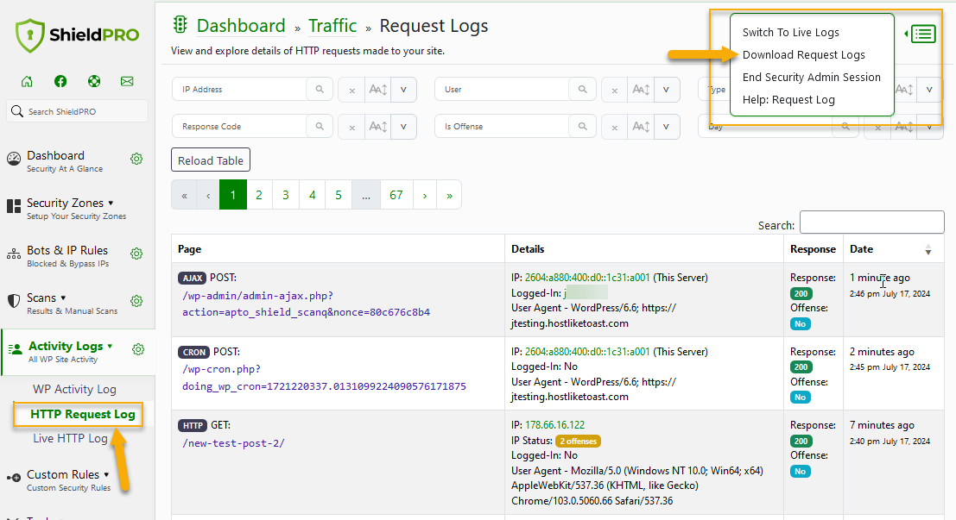956x520 pixels.
Task: Click the green menu icon top right
Action: click(x=923, y=34)
